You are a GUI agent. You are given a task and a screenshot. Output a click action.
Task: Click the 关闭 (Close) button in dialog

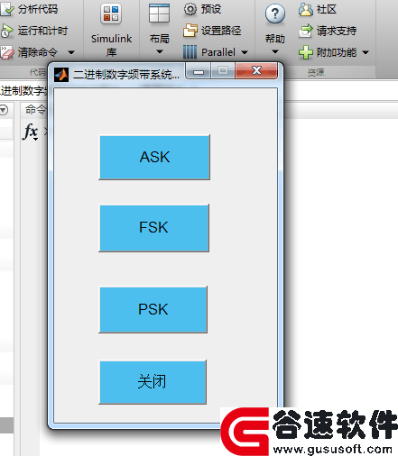153,382
